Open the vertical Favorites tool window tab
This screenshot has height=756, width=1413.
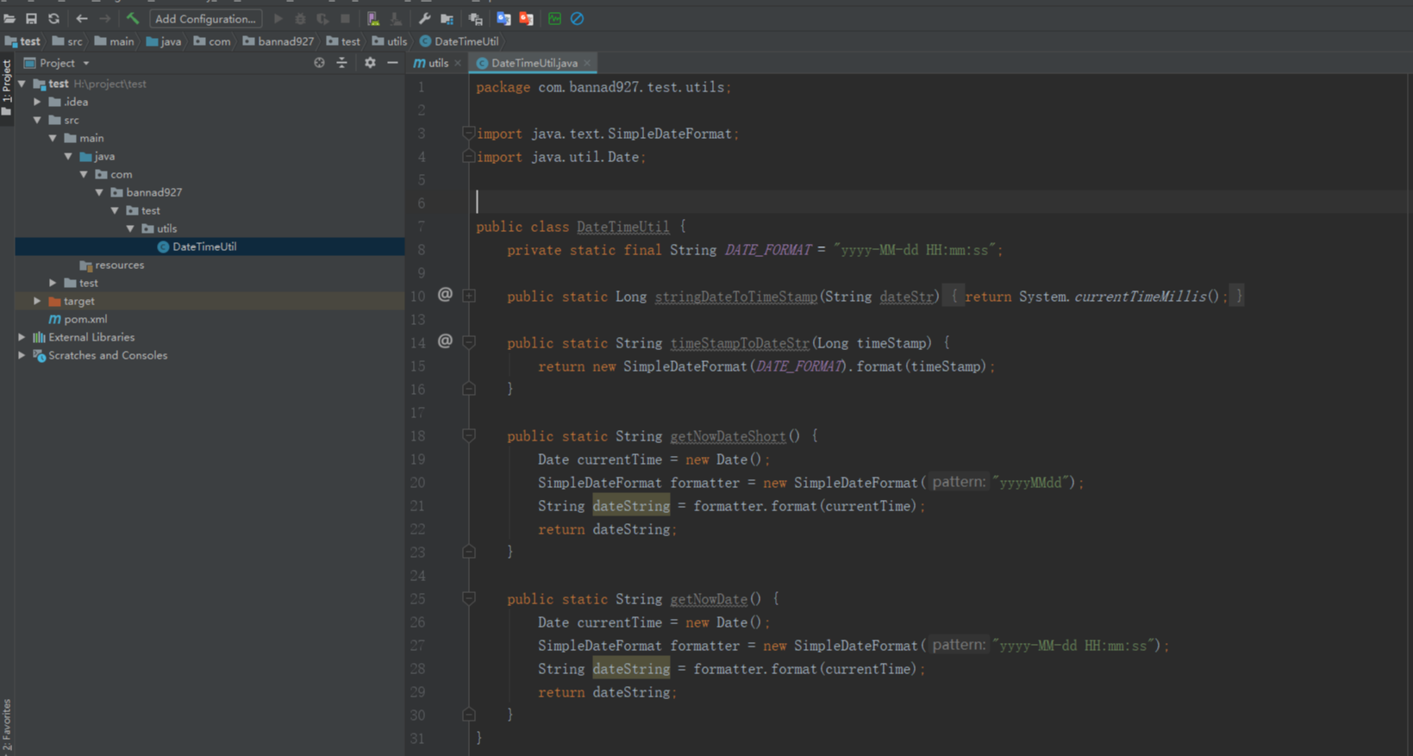tap(7, 727)
